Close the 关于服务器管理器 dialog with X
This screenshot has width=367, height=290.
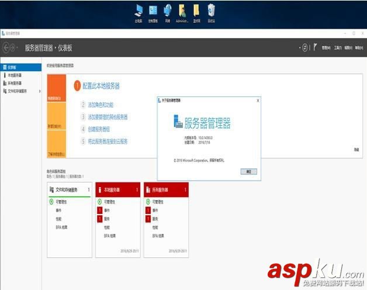click(258, 101)
